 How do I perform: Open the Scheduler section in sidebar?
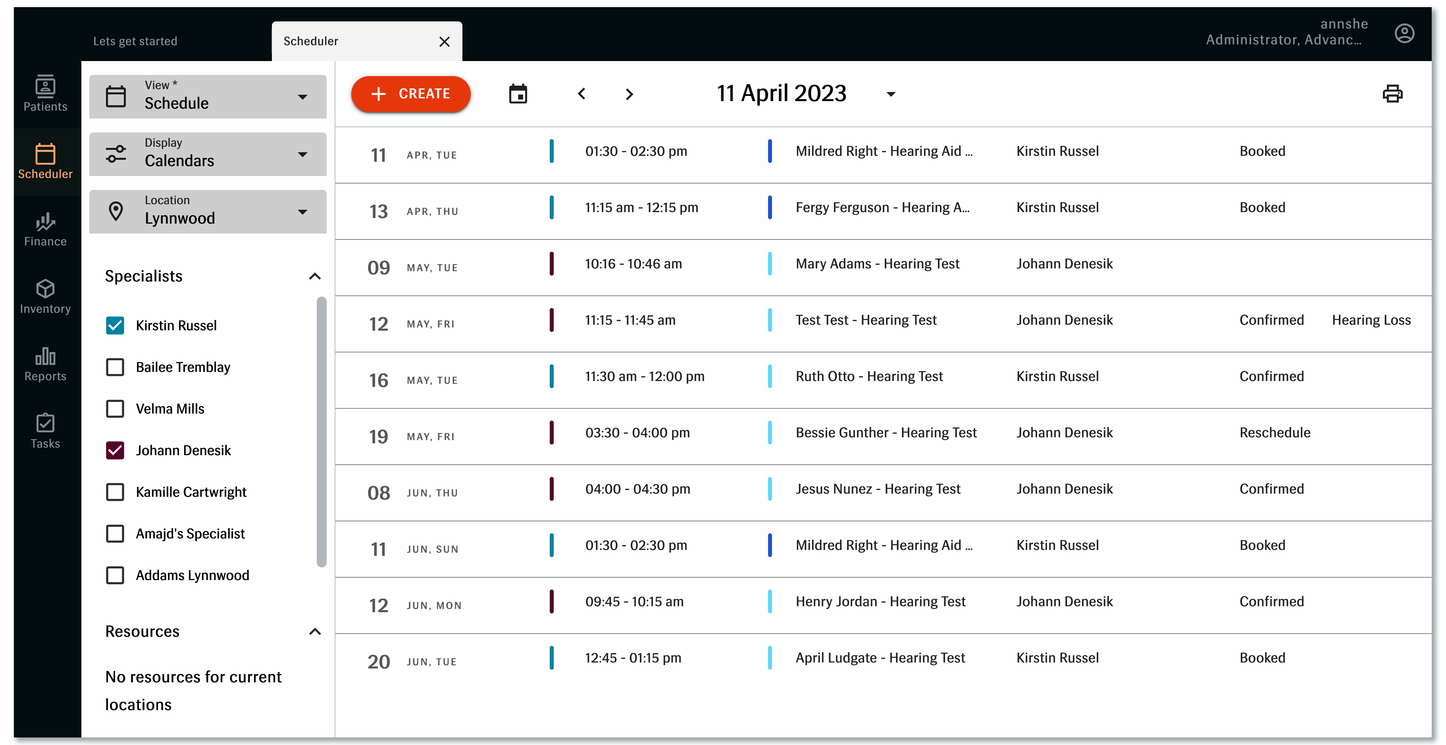[45, 161]
